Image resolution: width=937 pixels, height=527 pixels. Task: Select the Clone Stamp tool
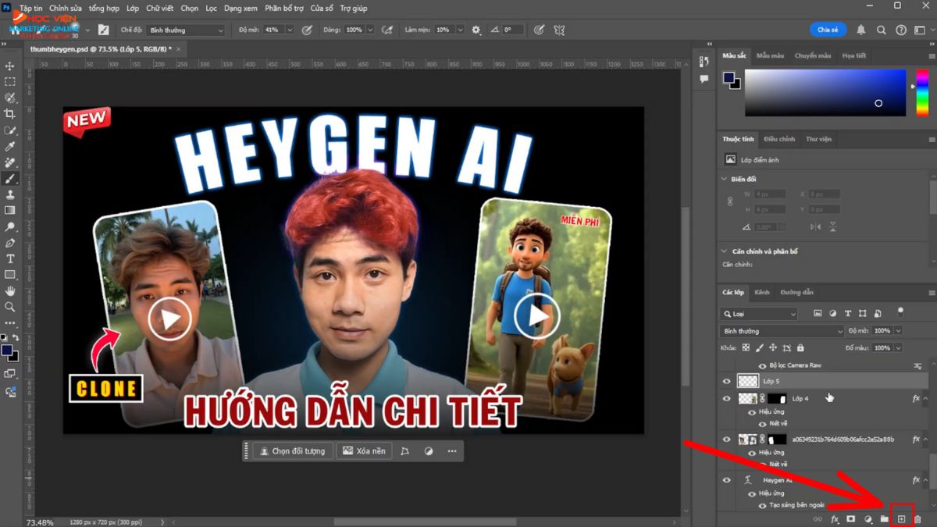[10, 194]
